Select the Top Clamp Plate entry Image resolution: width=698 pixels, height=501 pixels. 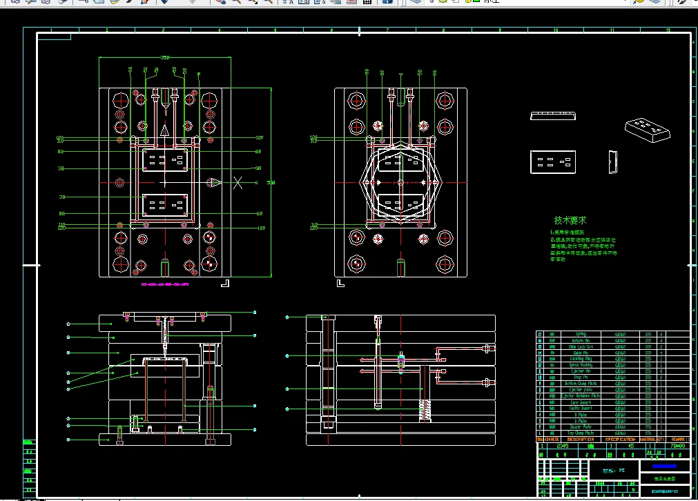[x=581, y=433]
